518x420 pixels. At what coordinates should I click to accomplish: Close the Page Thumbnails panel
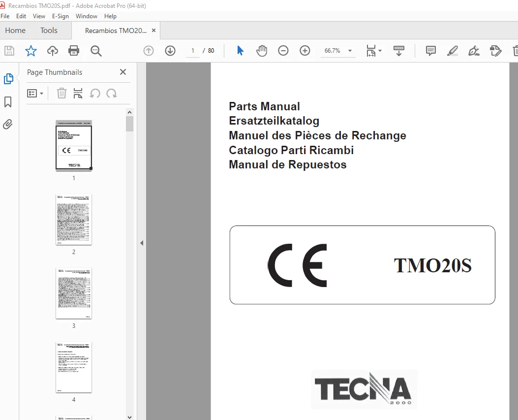click(123, 72)
